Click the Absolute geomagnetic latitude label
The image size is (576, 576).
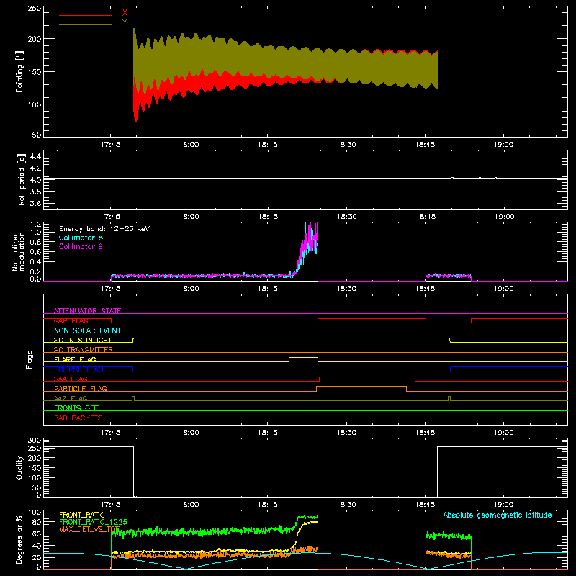tap(498, 515)
